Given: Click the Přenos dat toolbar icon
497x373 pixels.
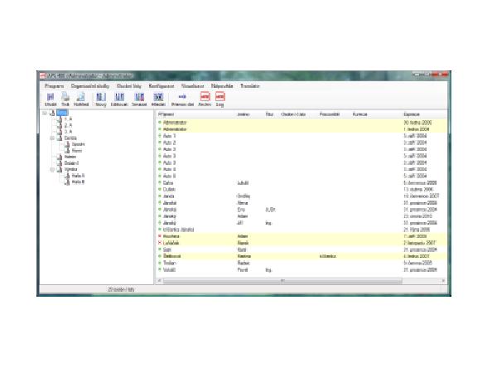Looking at the screenshot, I should pos(182,96).
